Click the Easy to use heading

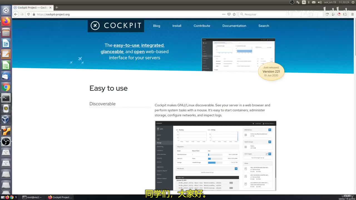[108, 88]
